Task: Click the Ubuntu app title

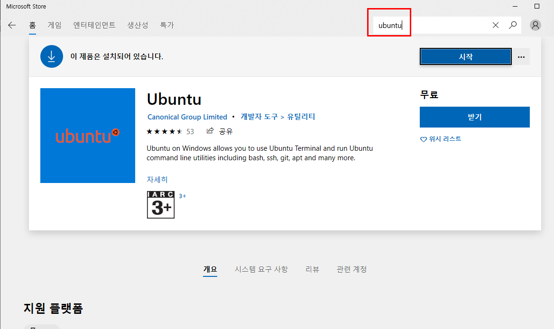Action: (x=174, y=99)
